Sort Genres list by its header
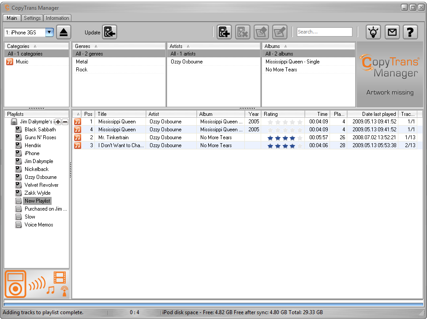427x319 pixels. pos(119,46)
